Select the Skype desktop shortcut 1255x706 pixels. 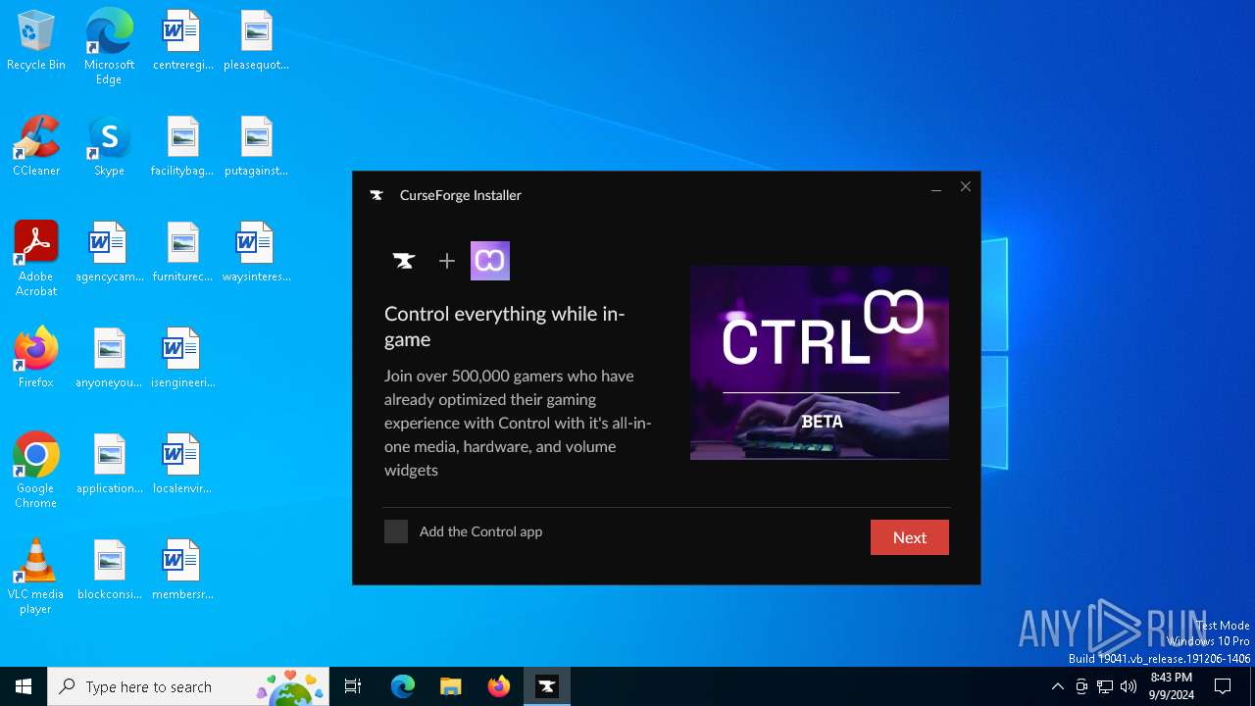coord(109,147)
